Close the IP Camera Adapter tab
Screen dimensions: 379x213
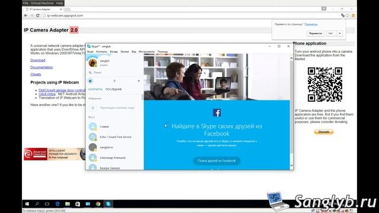61,9
